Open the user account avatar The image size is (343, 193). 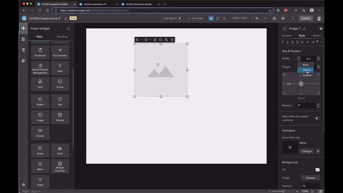tap(319, 19)
